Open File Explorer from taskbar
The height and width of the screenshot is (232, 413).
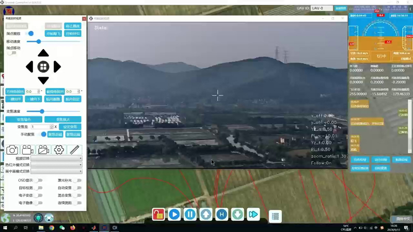coord(41,228)
